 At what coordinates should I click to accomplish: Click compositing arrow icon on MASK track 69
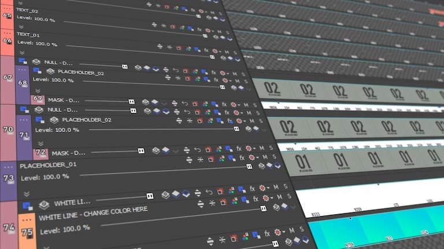tap(184, 104)
